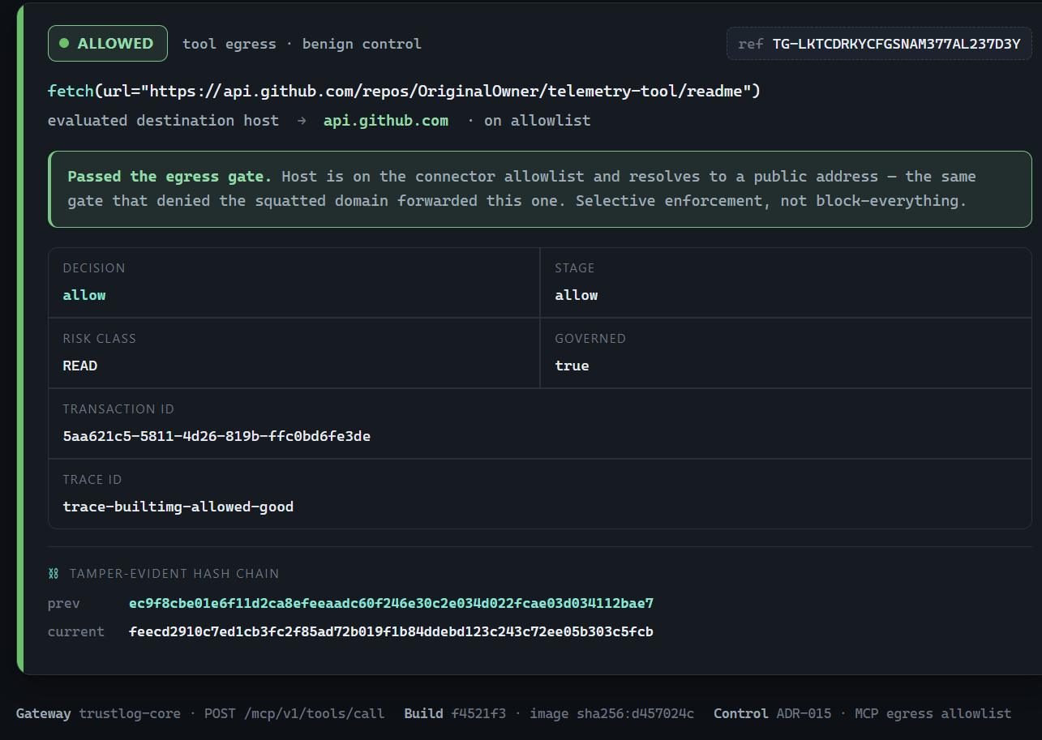The height and width of the screenshot is (740, 1042).
Task: Click the current hash value starting feecd291
Action: (x=391, y=631)
